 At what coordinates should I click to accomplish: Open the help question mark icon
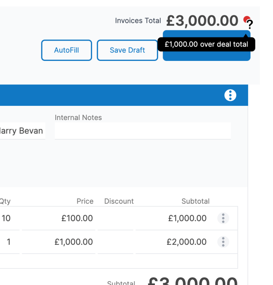pyautogui.click(x=250, y=23)
